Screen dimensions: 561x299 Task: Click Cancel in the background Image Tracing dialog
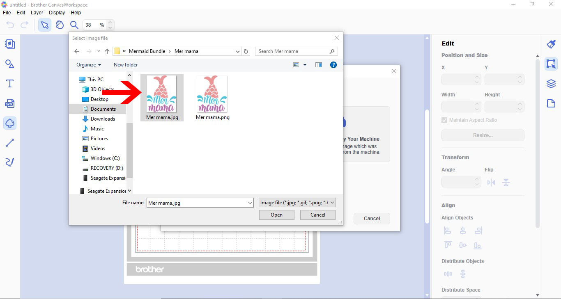click(372, 219)
